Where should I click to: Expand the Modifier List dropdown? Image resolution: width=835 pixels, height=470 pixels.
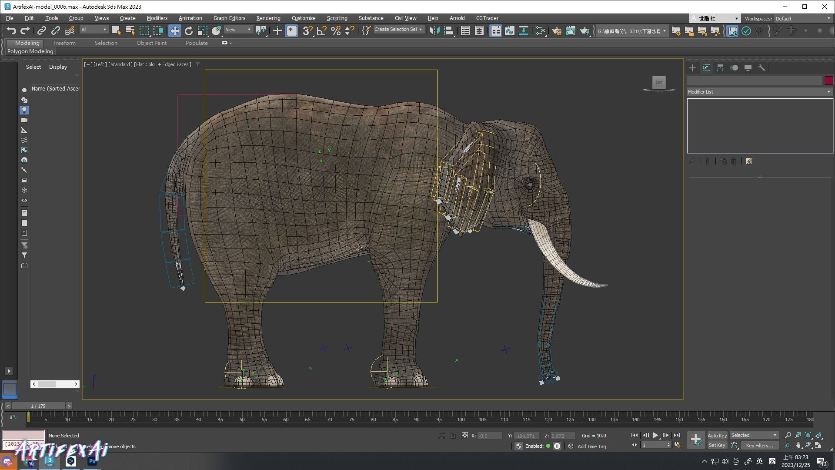(x=759, y=92)
